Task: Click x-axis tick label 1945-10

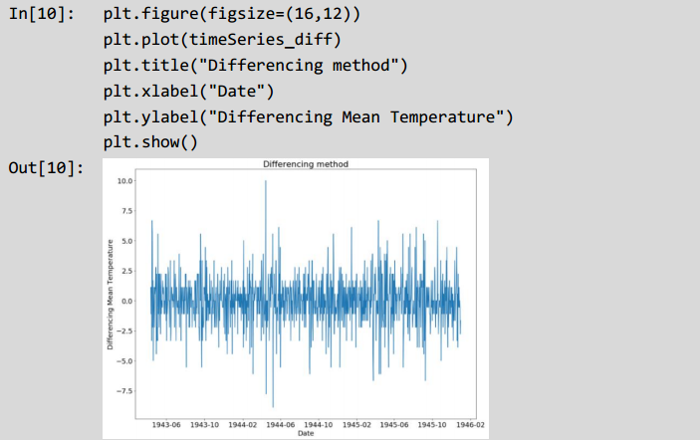Action: click(x=432, y=425)
